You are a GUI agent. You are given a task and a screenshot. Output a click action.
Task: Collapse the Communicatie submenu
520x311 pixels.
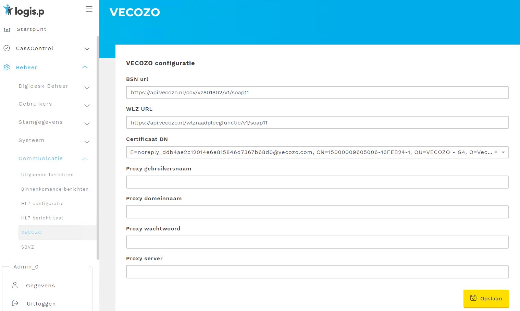[x=85, y=159]
